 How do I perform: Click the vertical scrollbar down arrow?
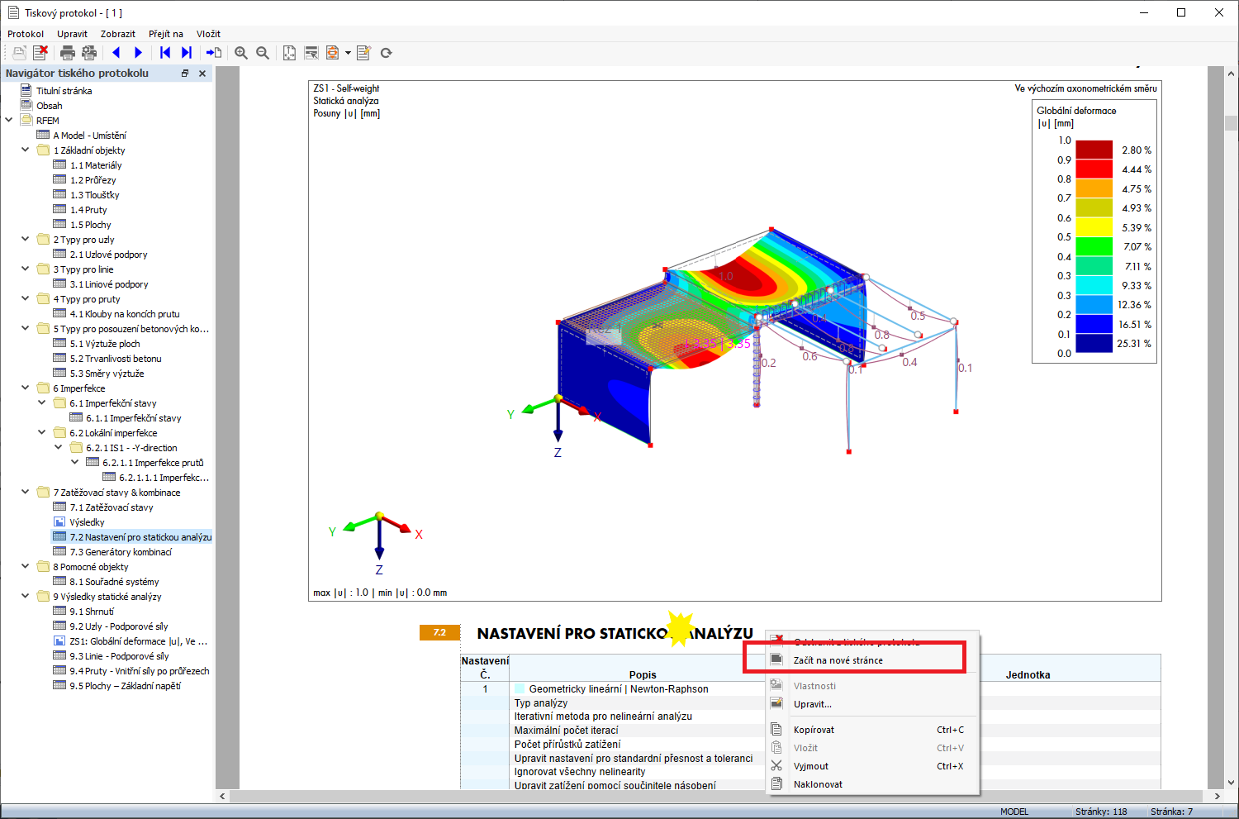pos(1231,783)
